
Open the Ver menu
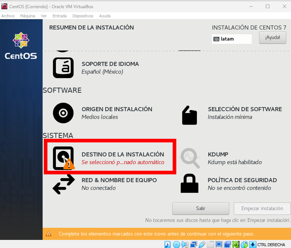click(44, 16)
